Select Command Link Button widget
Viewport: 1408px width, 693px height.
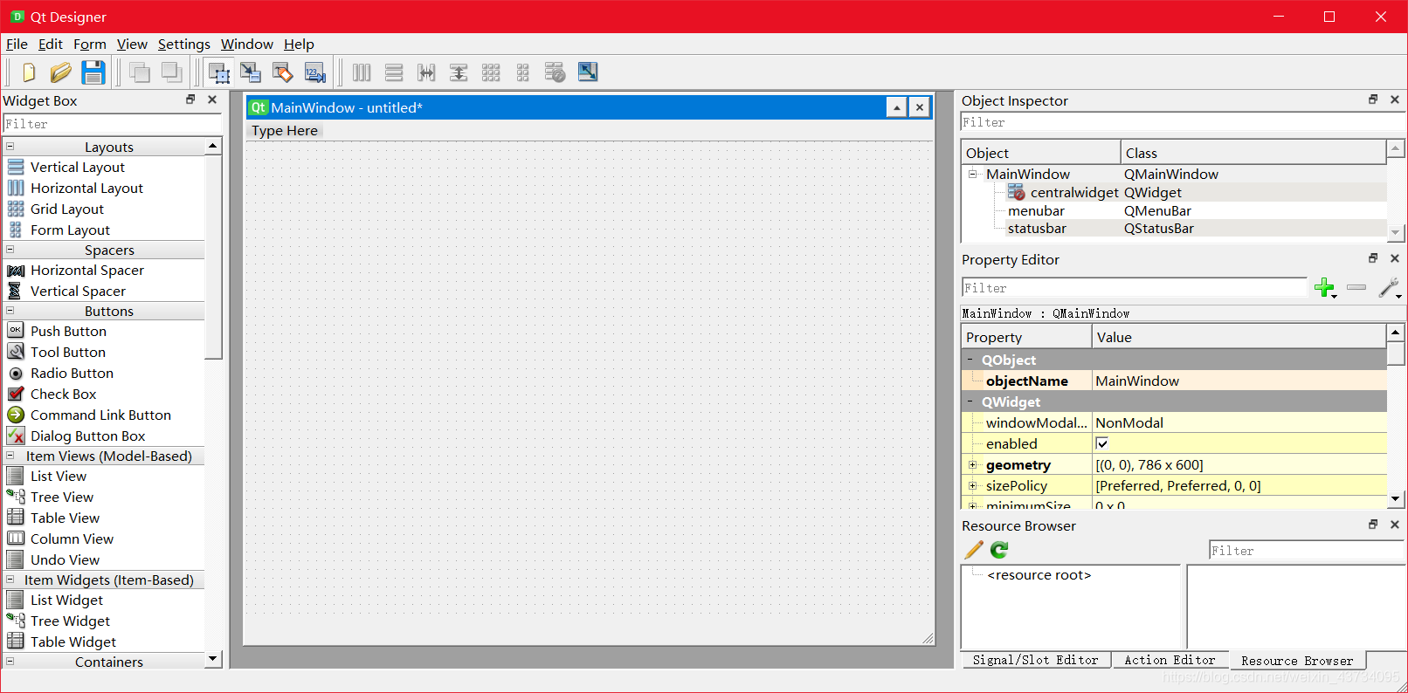(x=100, y=415)
